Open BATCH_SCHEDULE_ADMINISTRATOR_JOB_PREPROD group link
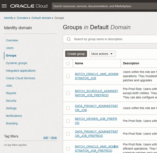This screenshot has width=157, height=153. (96, 93)
